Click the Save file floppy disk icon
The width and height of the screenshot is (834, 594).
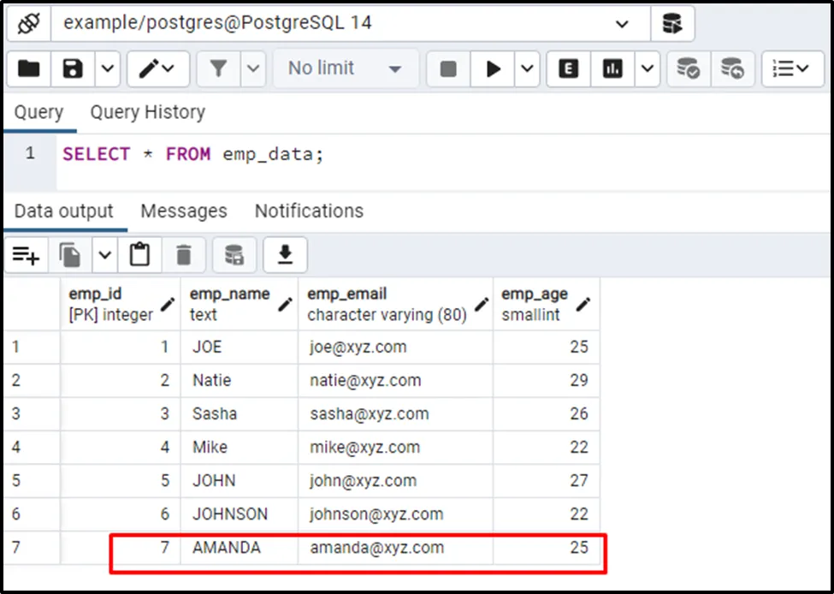(x=74, y=68)
